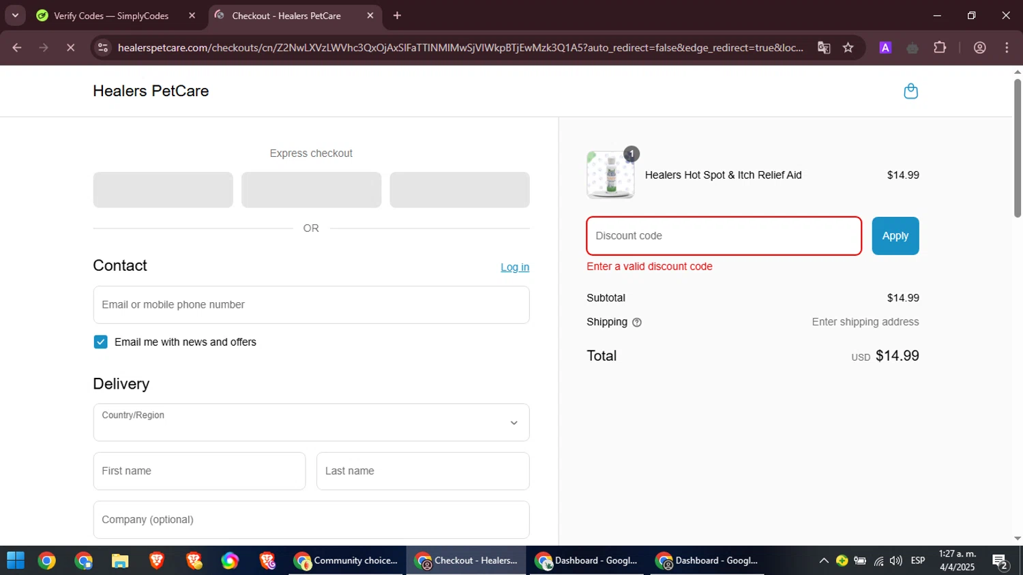Viewport: 1023px width, 575px height.
Task: Stop loading the page with the X button
Action: click(x=70, y=48)
